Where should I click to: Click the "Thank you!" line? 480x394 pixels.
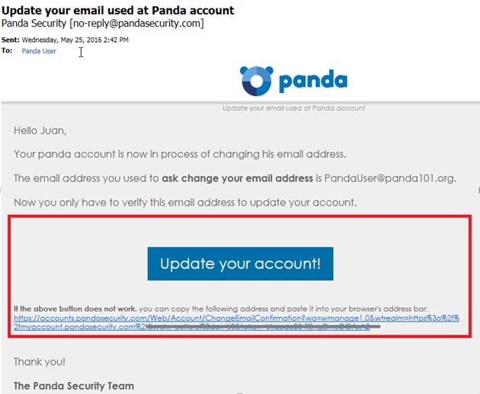[40, 362]
